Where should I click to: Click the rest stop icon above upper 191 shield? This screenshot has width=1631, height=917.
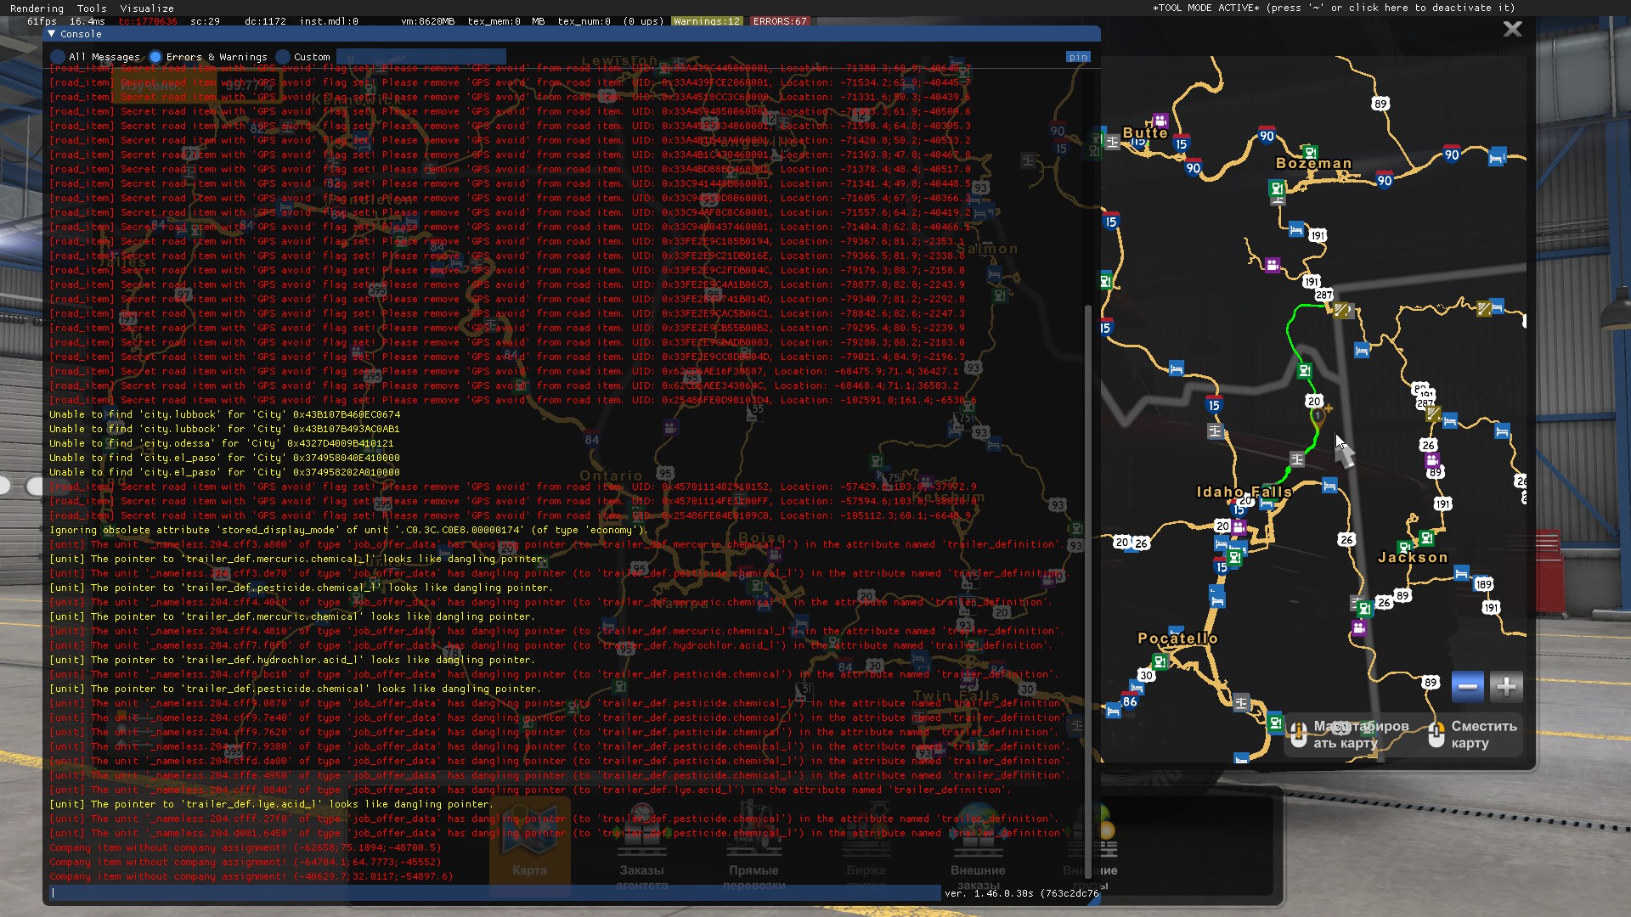(1295, 229)
